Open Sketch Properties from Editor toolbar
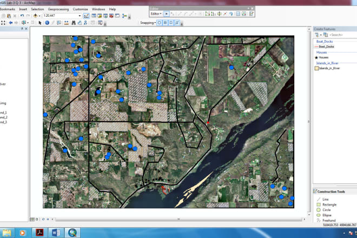Screen dimensions: 357x238 (x=244, y=14)
